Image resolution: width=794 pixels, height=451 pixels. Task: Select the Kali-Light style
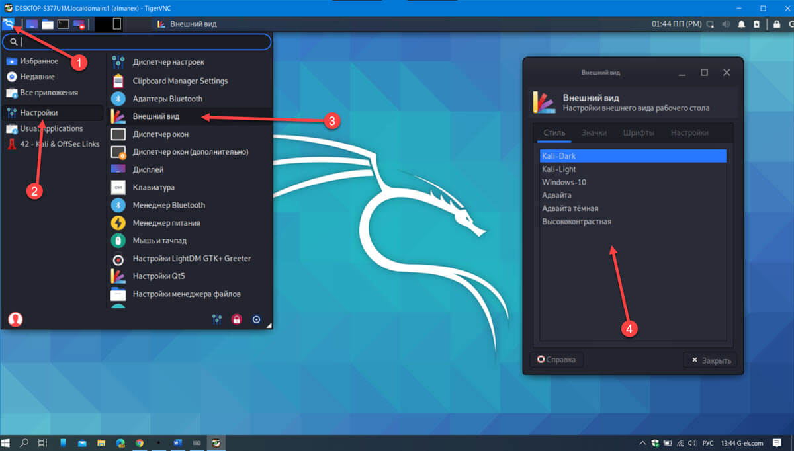tap(633, 169)
